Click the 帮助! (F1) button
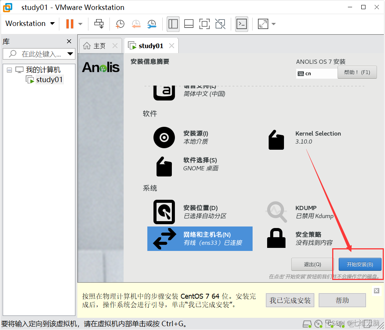The width and height of the screenshot is (385, 330). tap(357, 72)
